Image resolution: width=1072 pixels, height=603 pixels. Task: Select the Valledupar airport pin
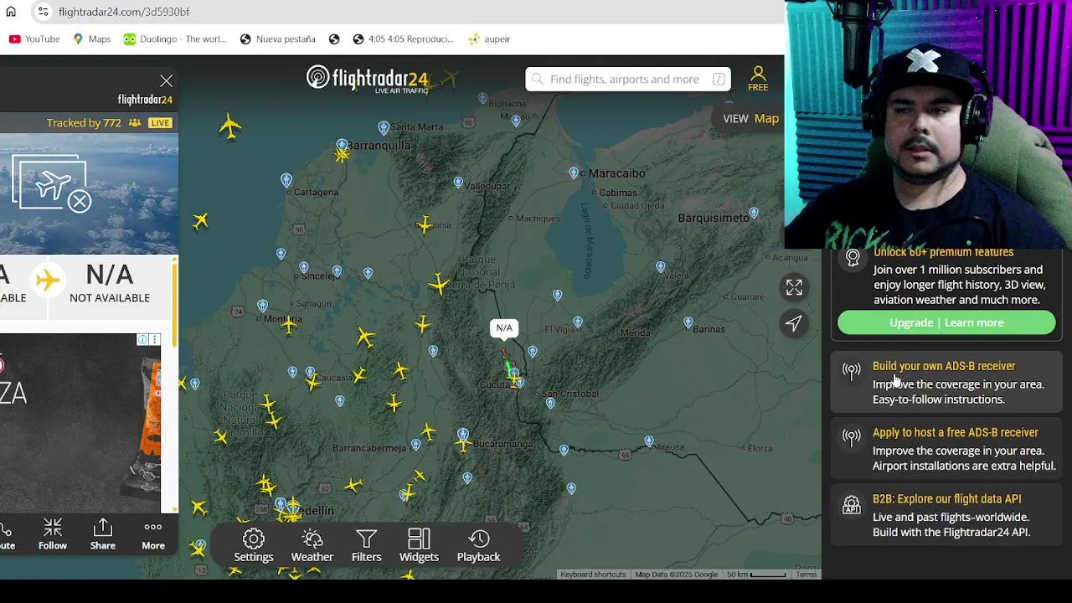click(458, 183)
